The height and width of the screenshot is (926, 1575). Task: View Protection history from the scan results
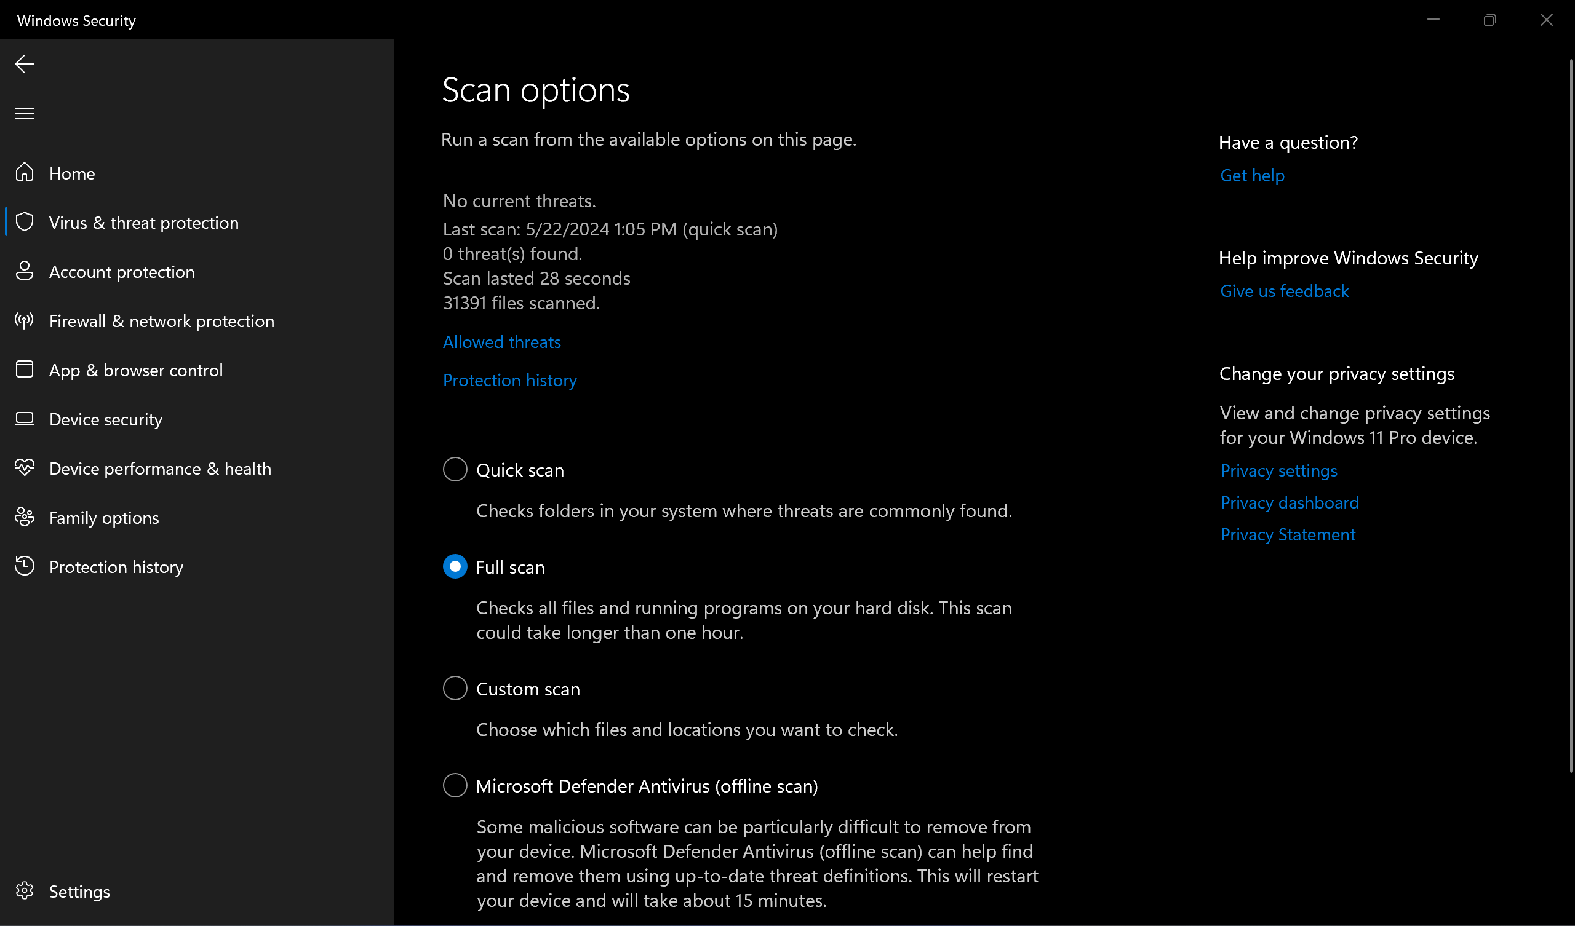pos(509,380)
